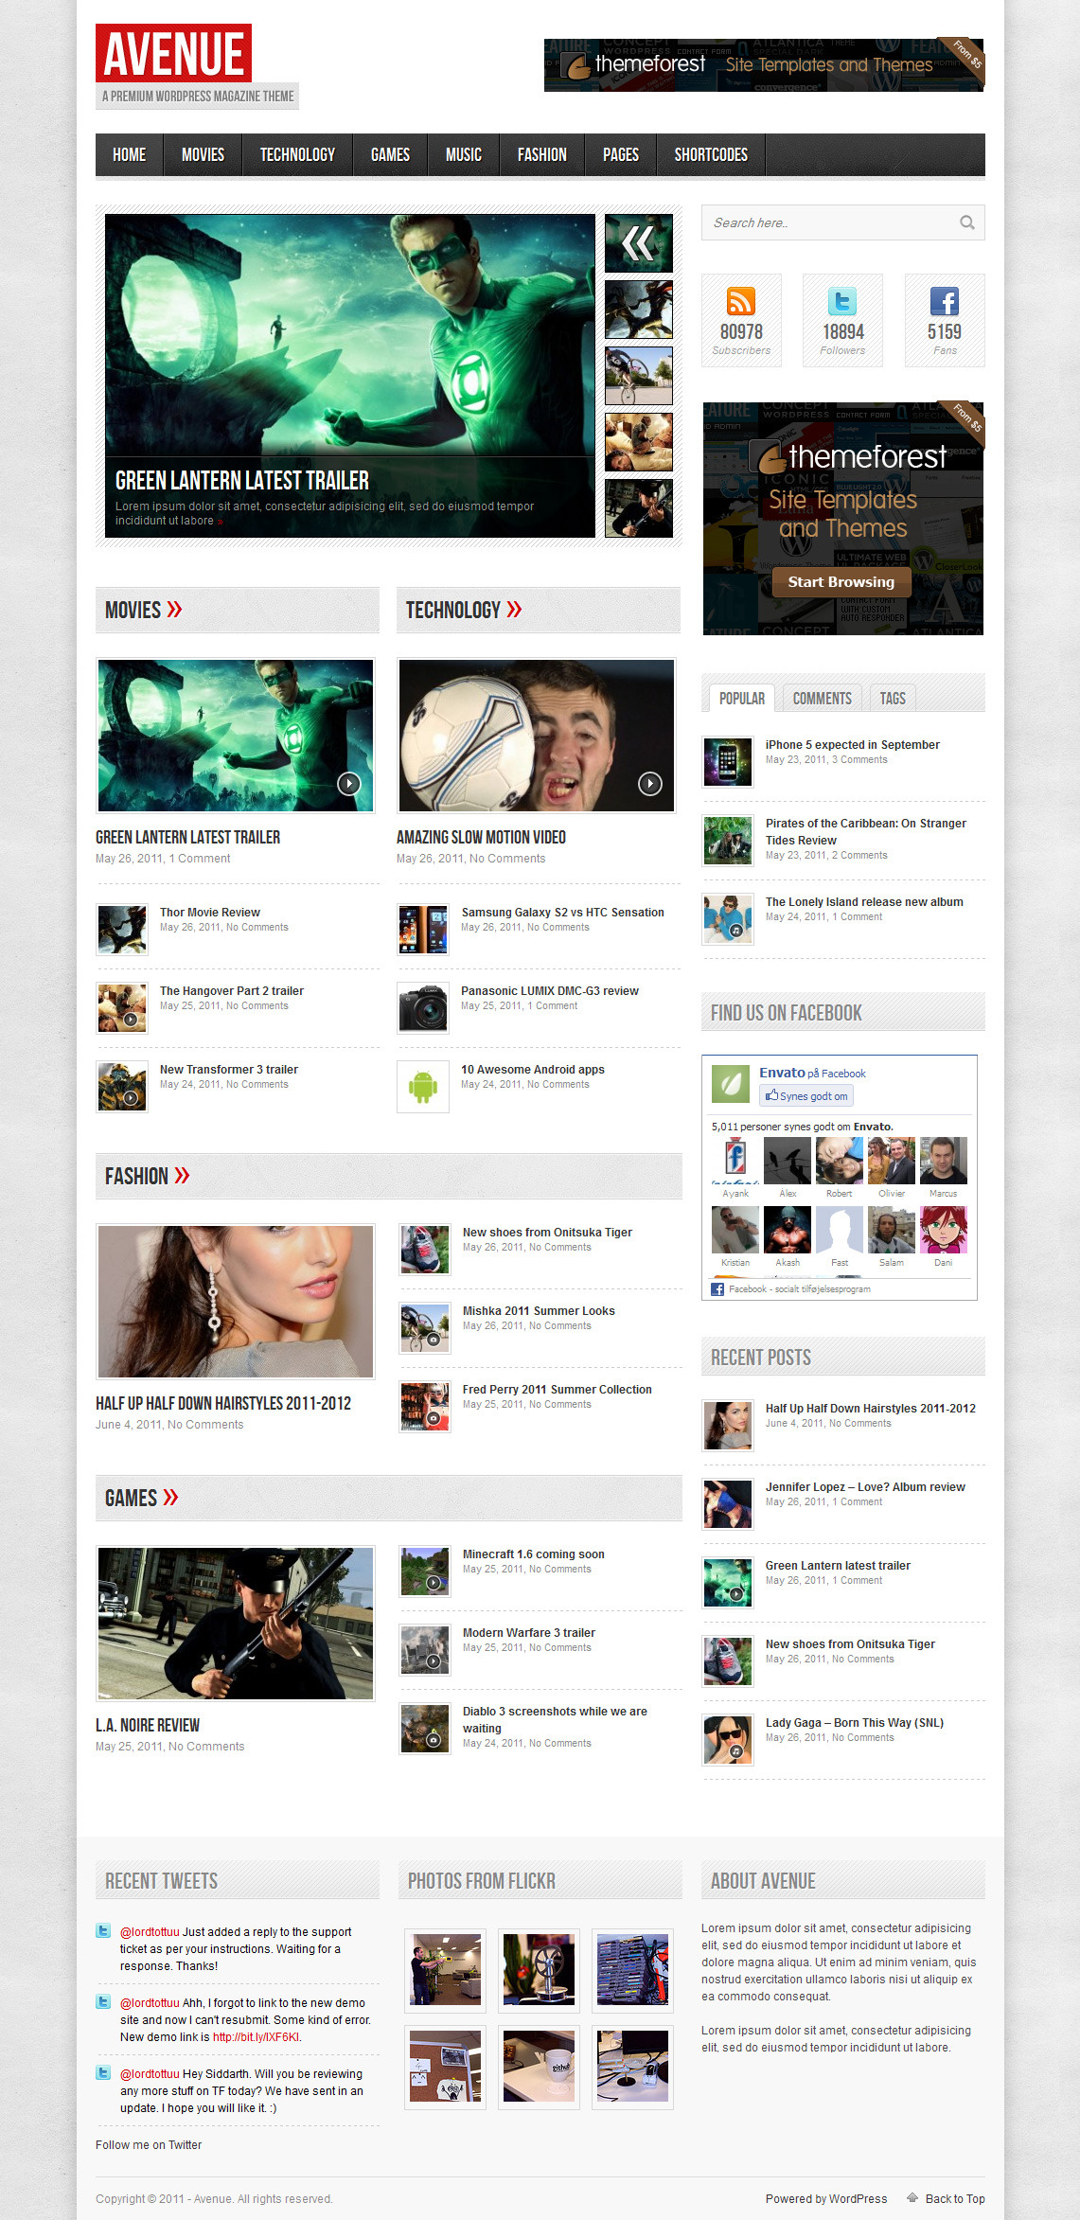Click play icon on slow motion video image
This screenshot has height=2220, width=1080.
[x=650, y=783]
